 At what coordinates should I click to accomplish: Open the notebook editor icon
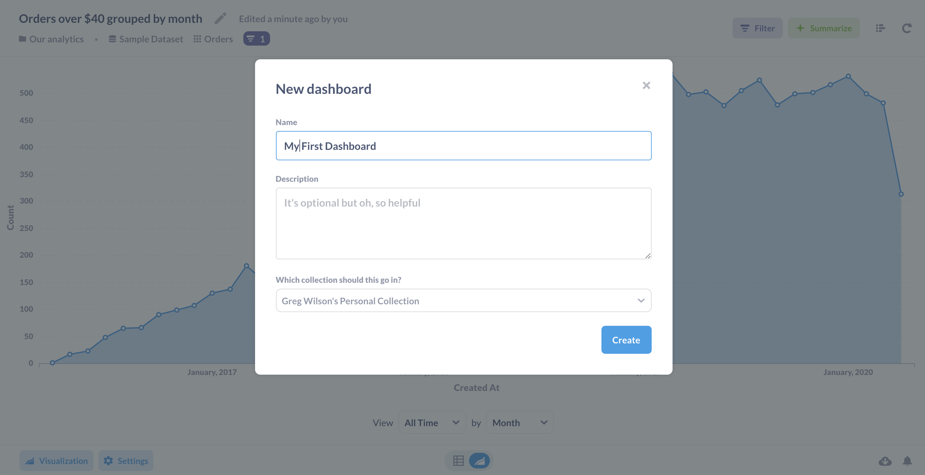(x=880, y=28)
